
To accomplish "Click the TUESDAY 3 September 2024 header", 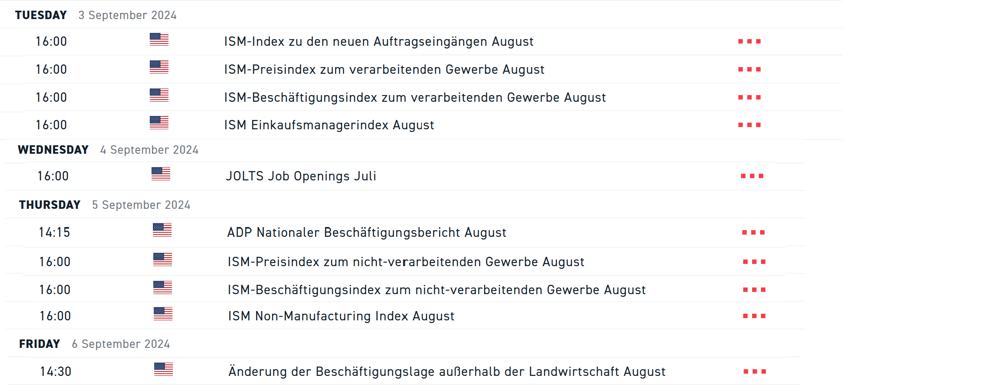I will [96, 16].
